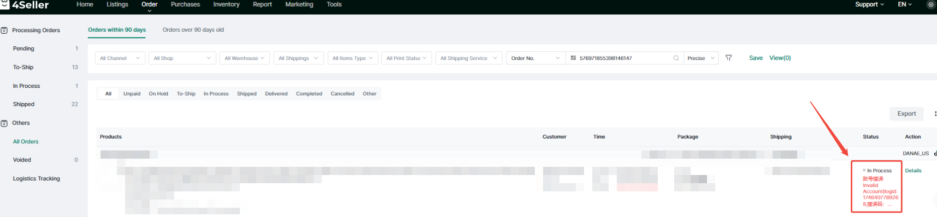Click the Save filter link

coord(756,58)
